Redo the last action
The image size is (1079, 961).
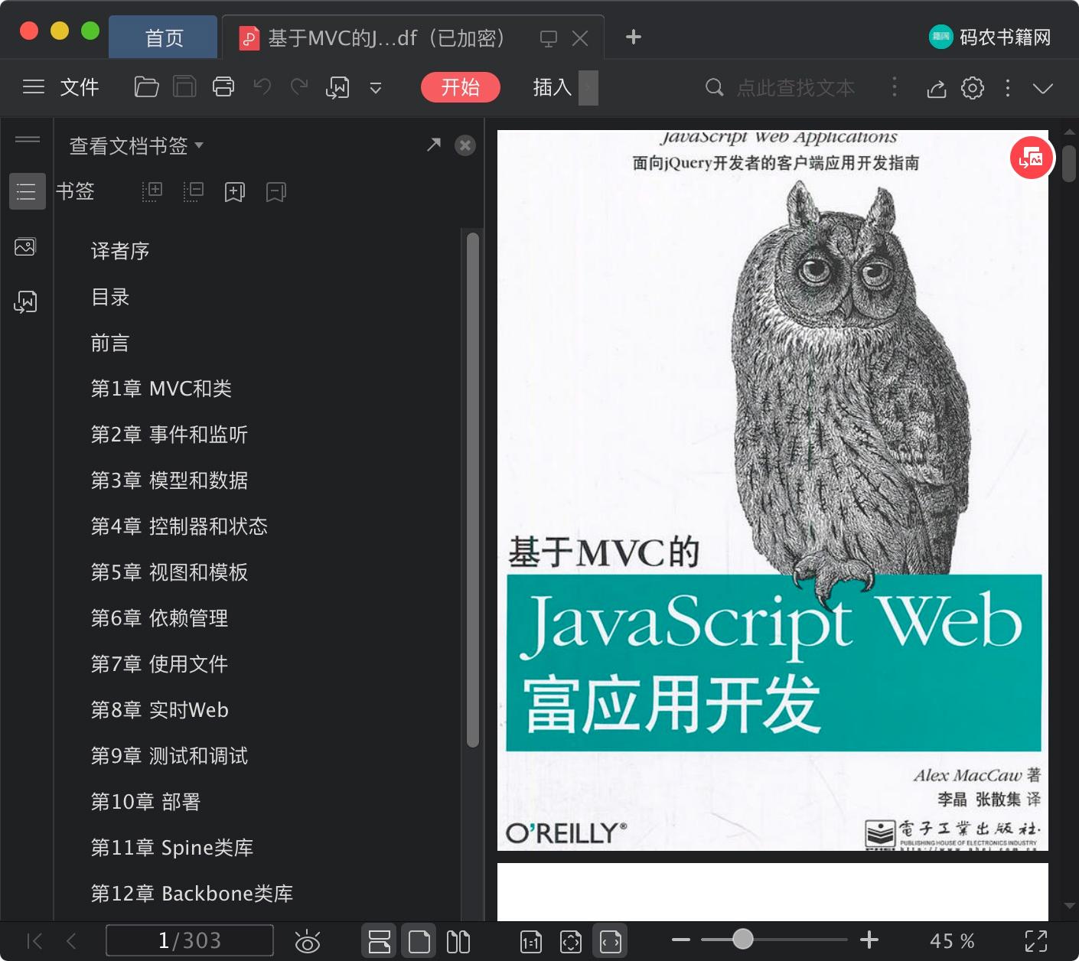coord(299,87)
